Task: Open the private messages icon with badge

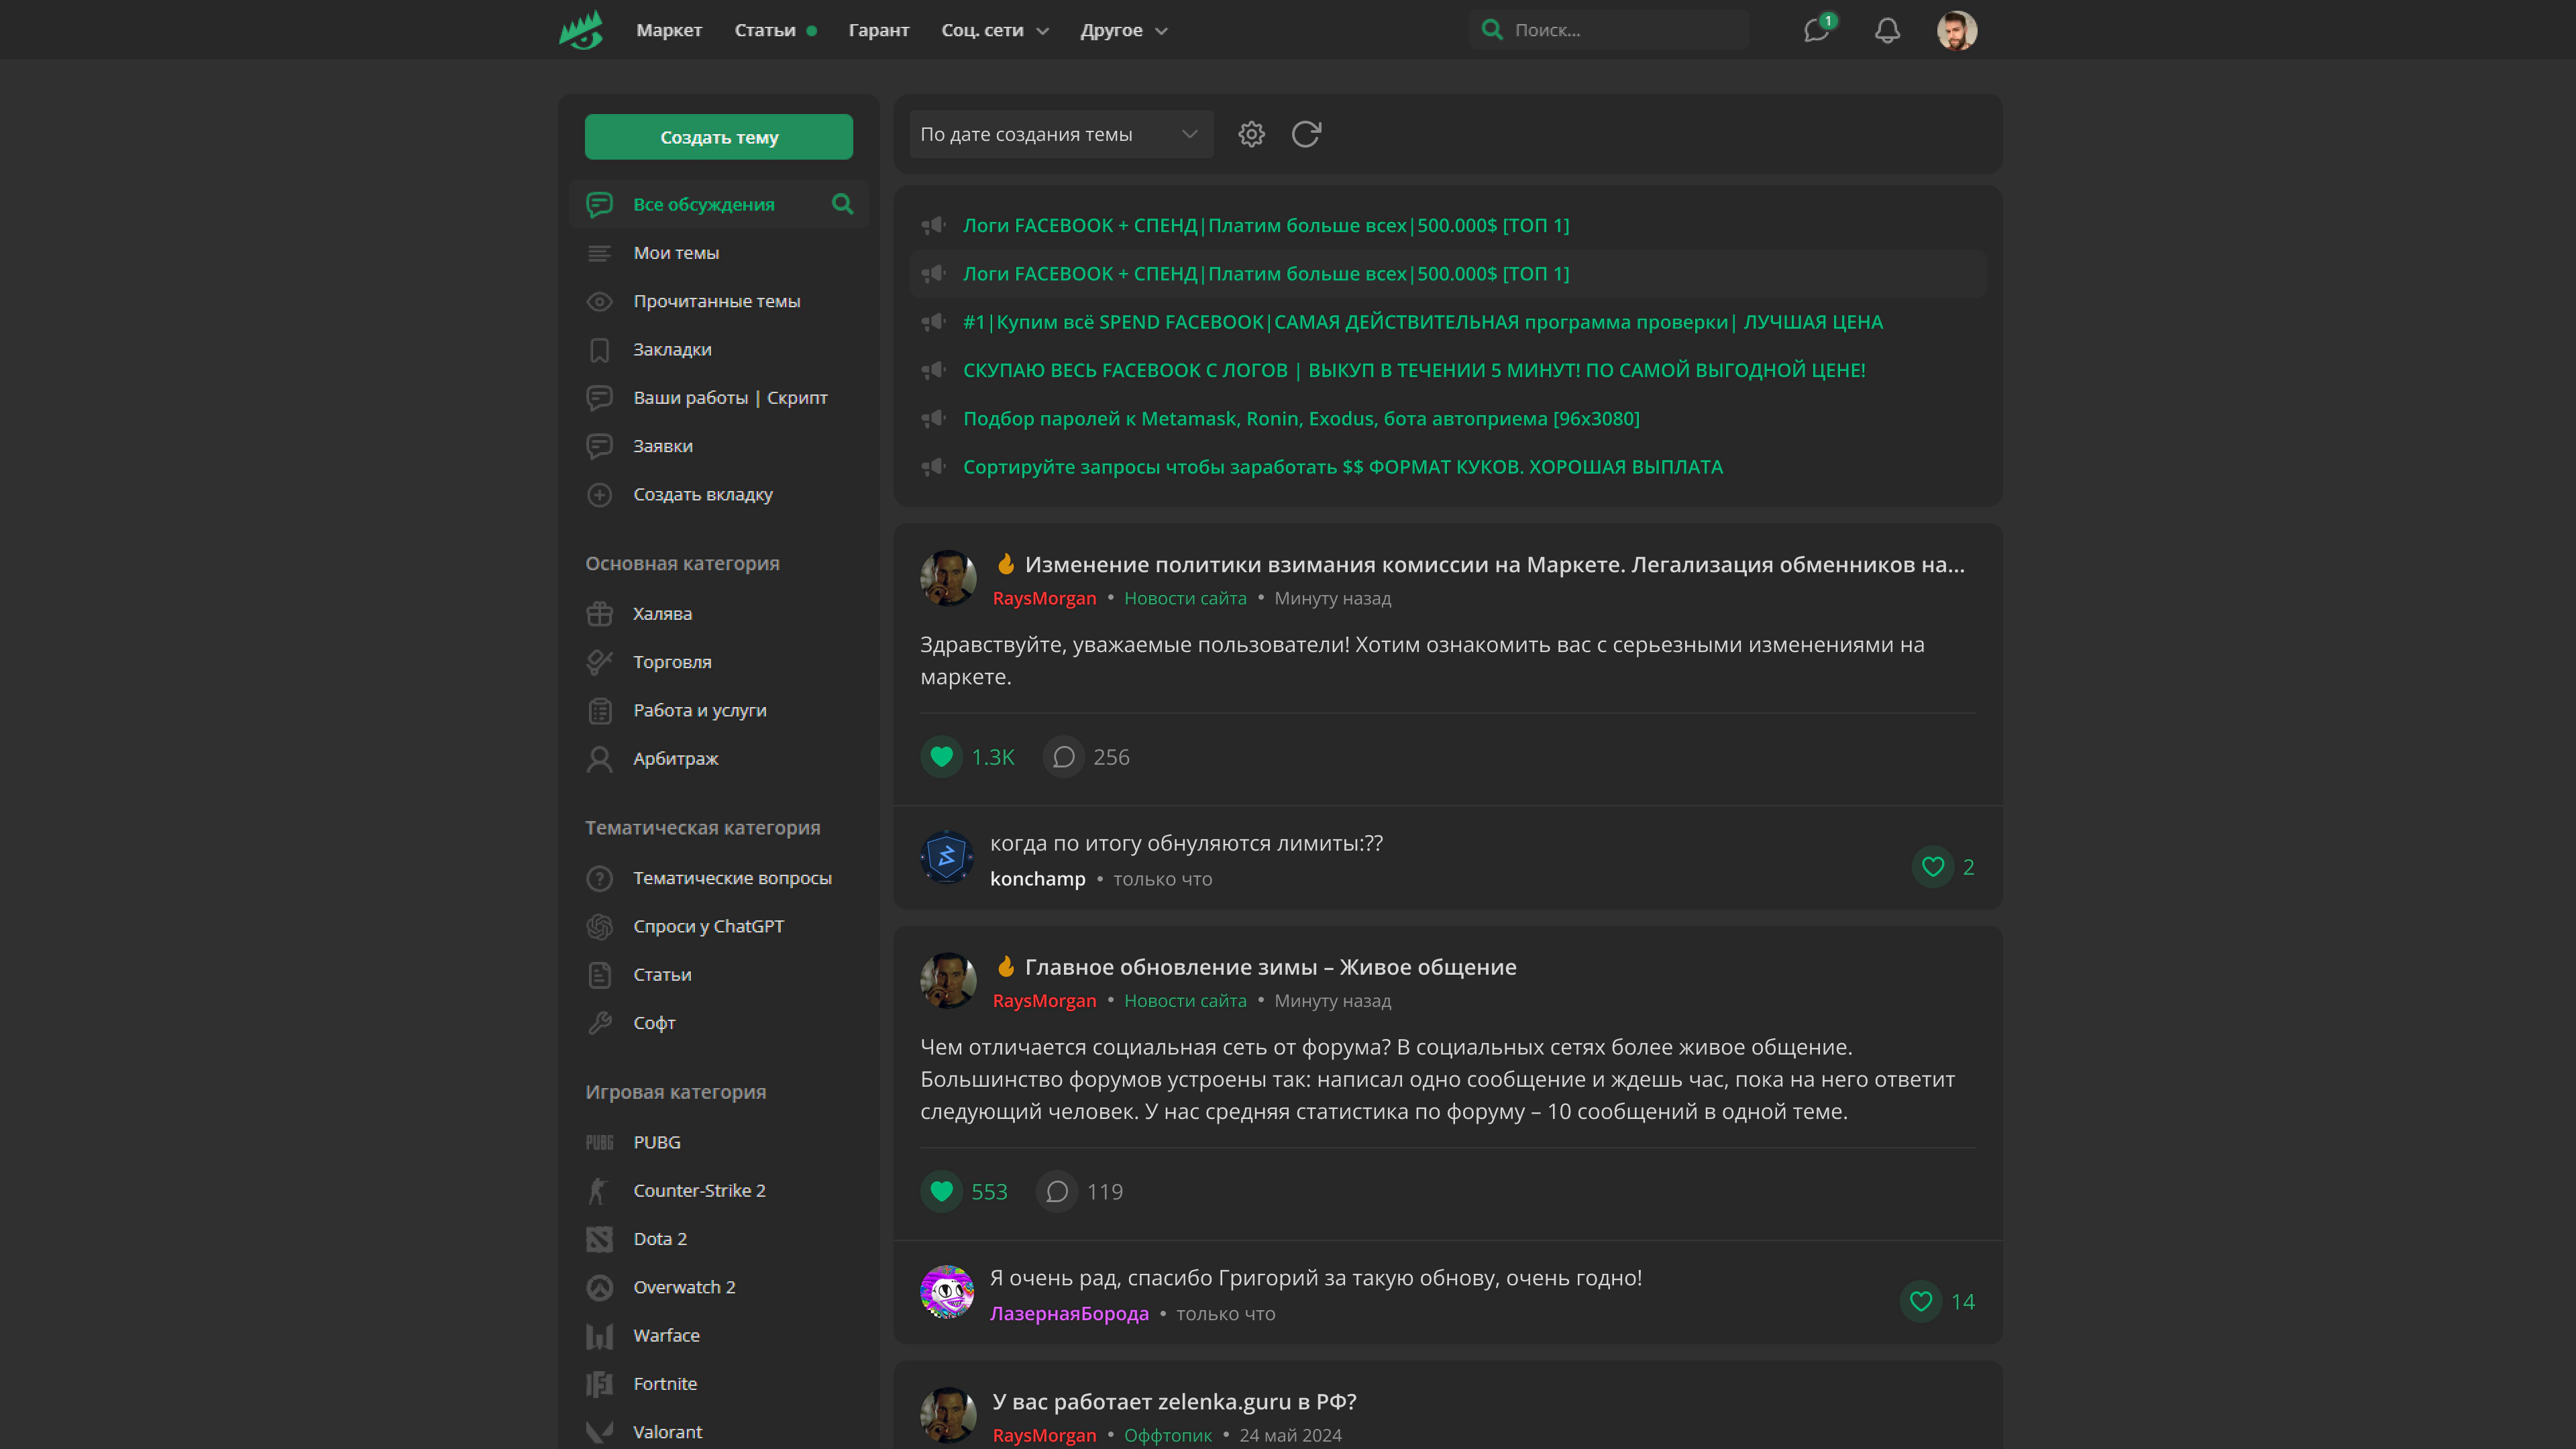Action: point(1816,30)
